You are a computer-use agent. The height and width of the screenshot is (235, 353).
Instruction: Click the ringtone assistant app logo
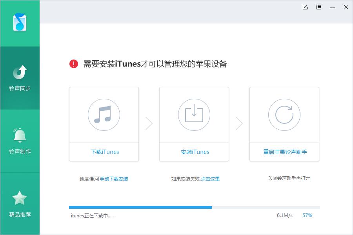tap(20, 22)
